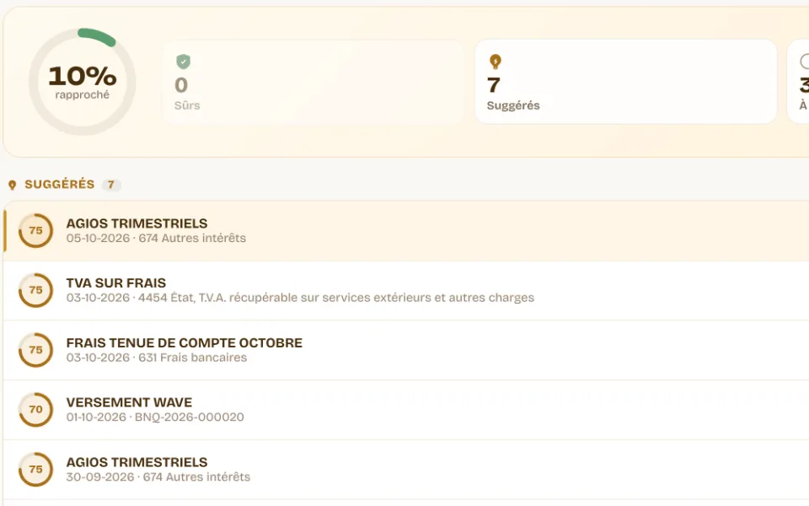Click the BNQ-2026-000020 reference text
The image size is (809, 506).
(x=190, y=417)
